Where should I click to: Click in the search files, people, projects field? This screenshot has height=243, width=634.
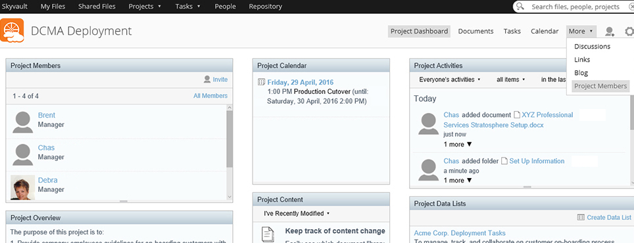click(575, 7)
